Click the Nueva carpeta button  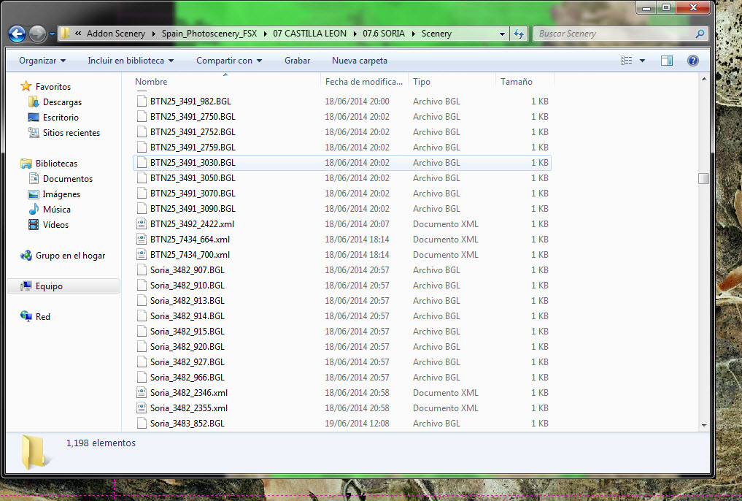tap(359, 61)
